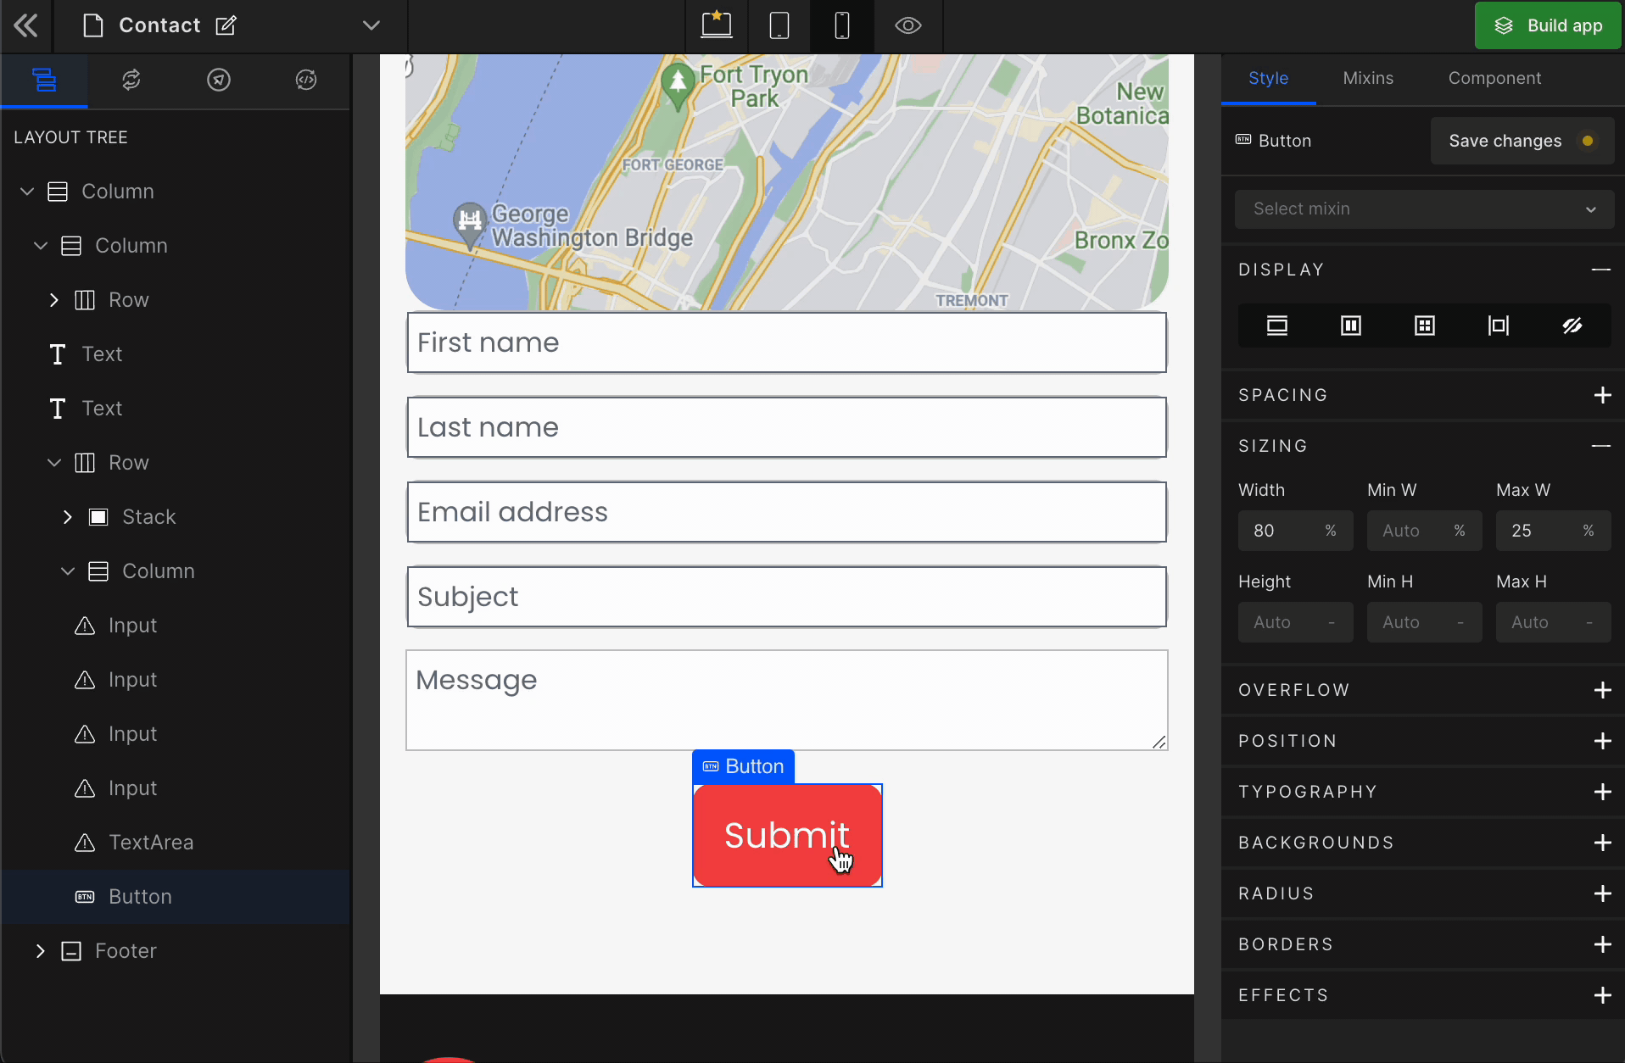This screenshot has height=1063, width=1625.
Task: Click the Build app button
Action: pyautogui.click(x=1548, y=25)
